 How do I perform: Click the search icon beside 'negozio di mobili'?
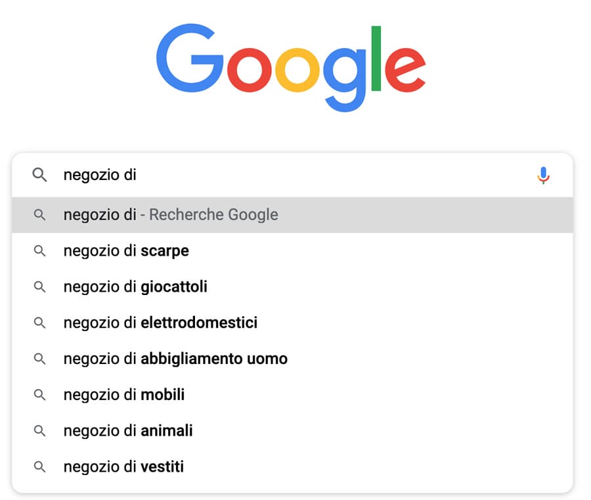tap(39, 394)
